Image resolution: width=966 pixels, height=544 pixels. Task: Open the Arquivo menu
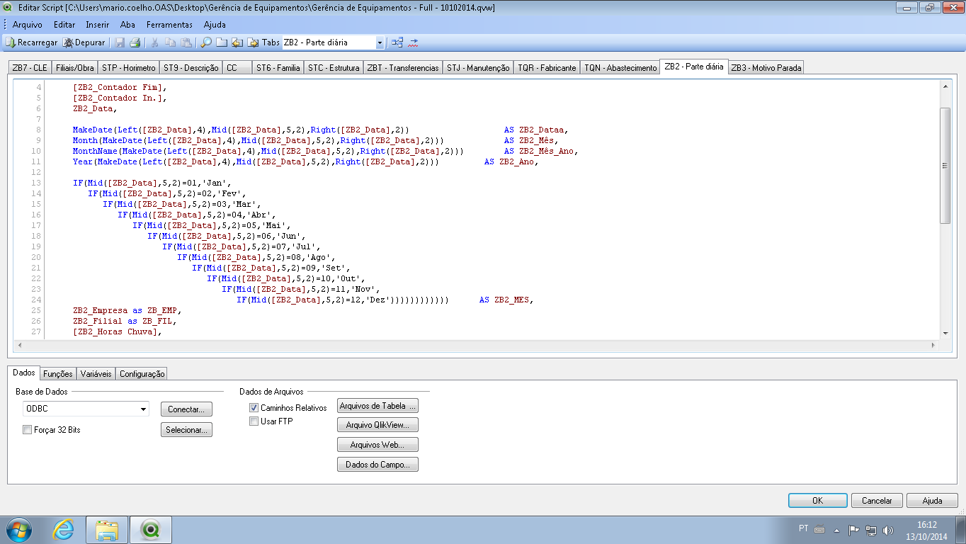(x=27, y=25)
